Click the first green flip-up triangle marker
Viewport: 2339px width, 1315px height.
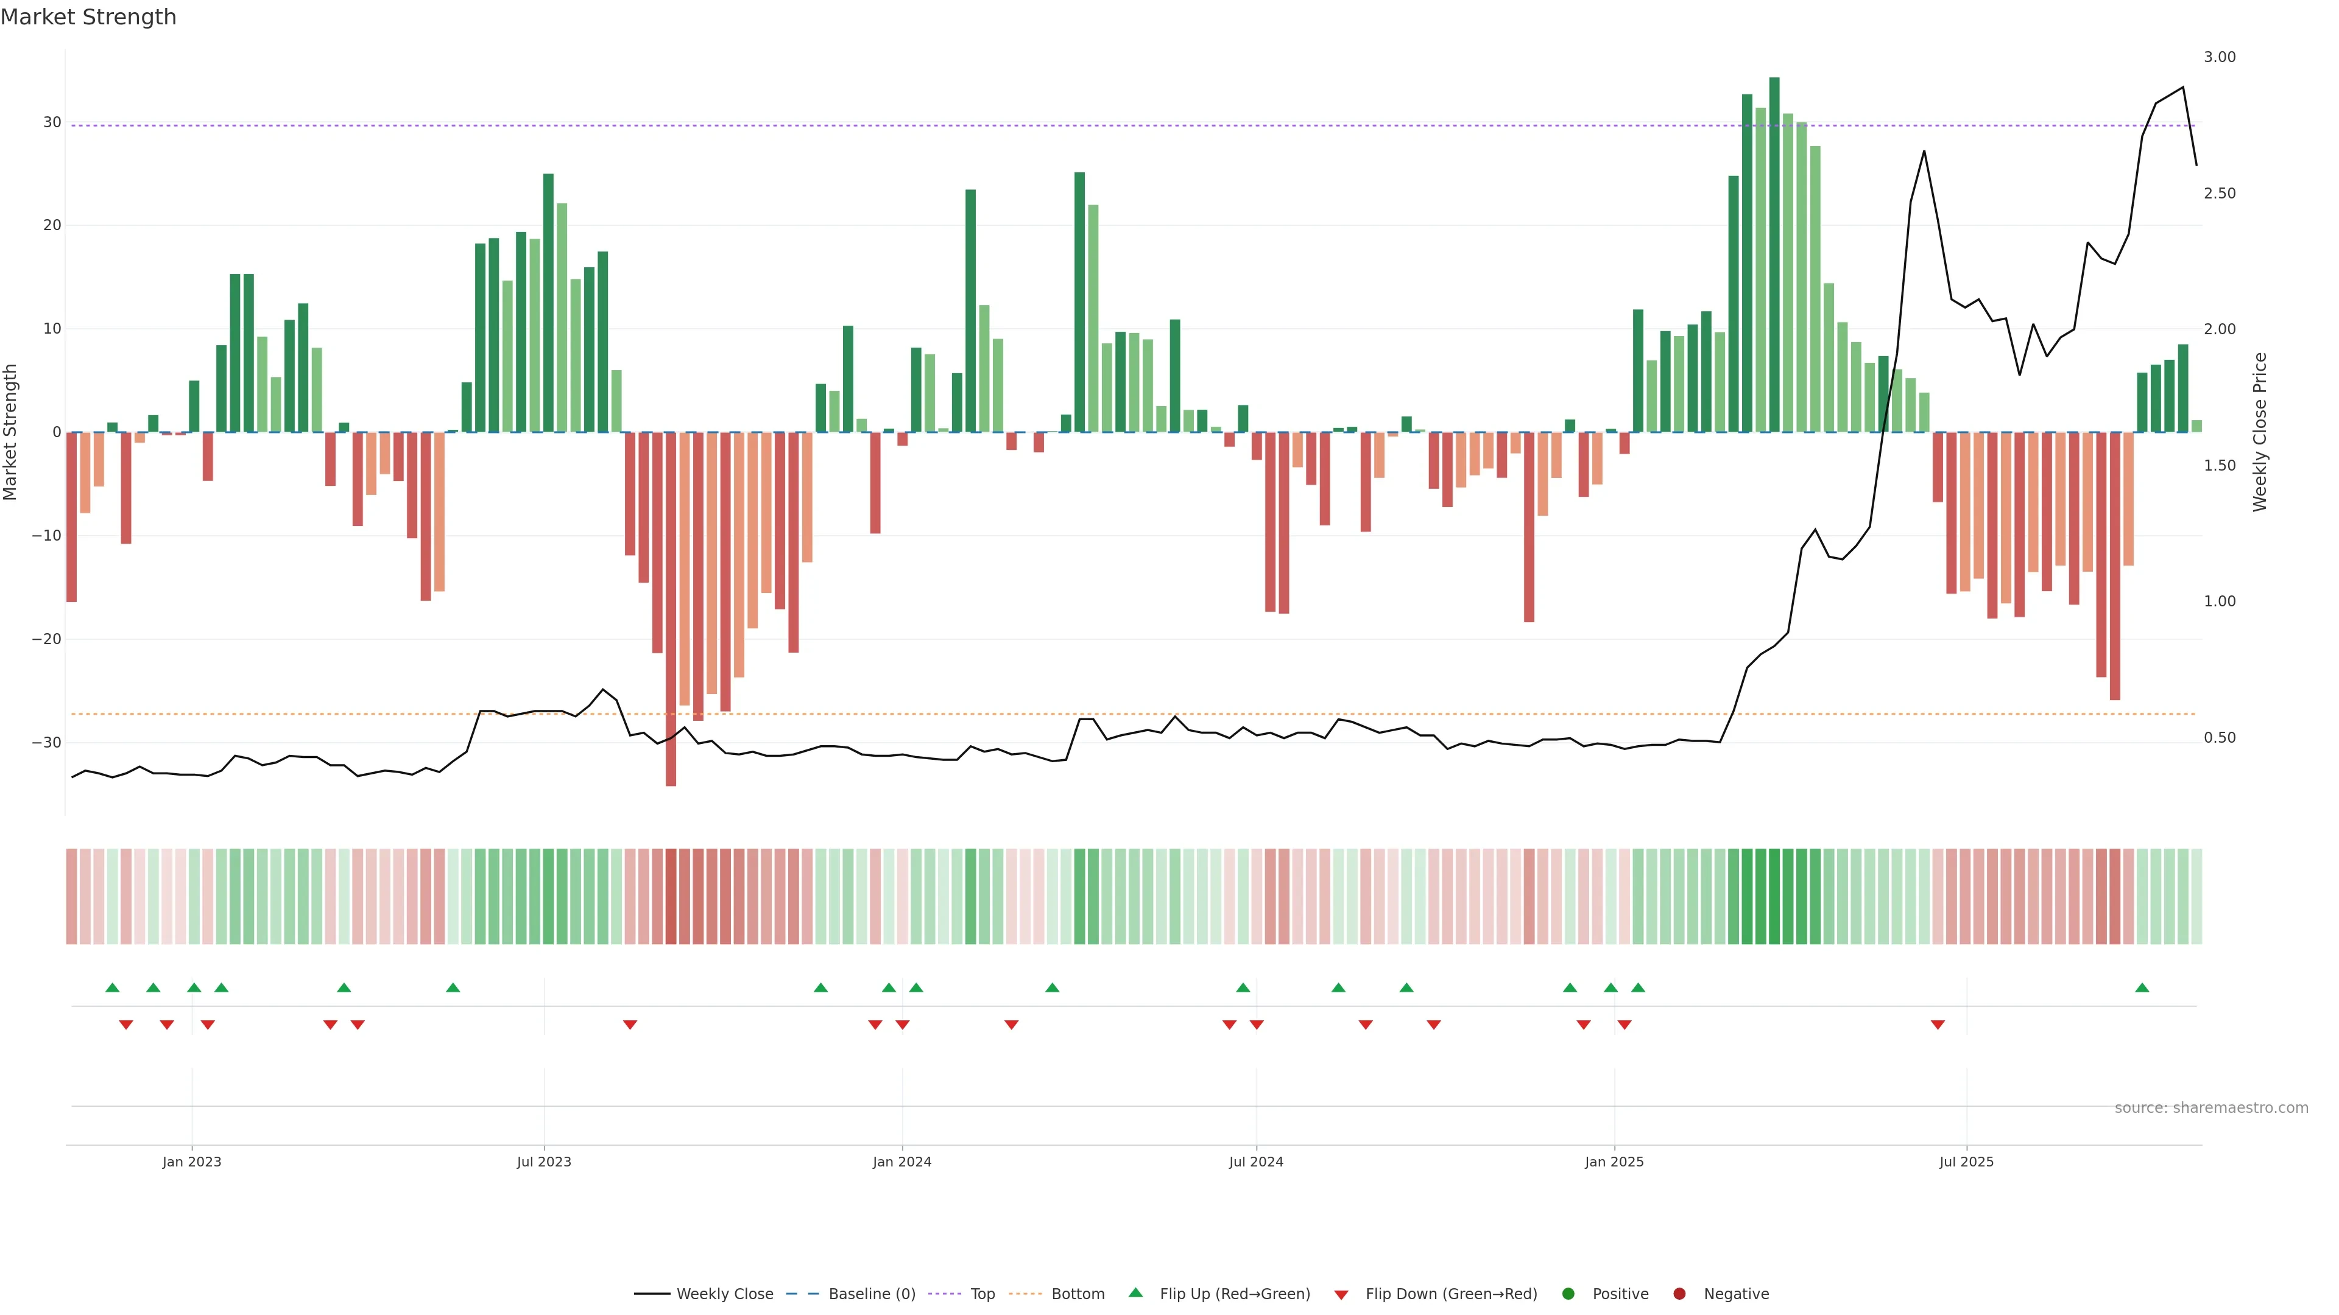coord(113,987)
